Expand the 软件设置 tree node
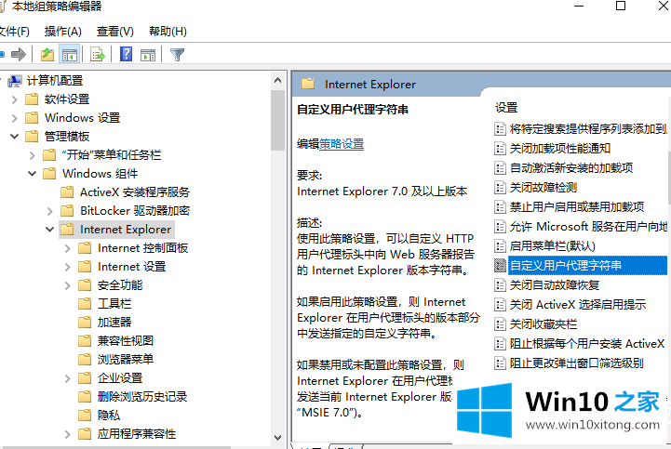This screenshot has height=449, width=671. (x=15, y=99)
